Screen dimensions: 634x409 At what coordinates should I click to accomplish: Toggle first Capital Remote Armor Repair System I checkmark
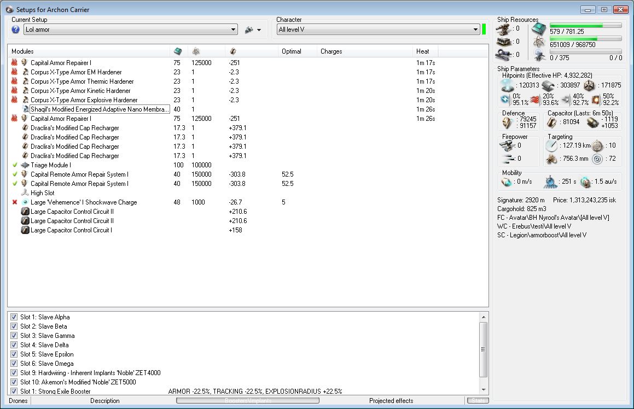pos(15,174)
